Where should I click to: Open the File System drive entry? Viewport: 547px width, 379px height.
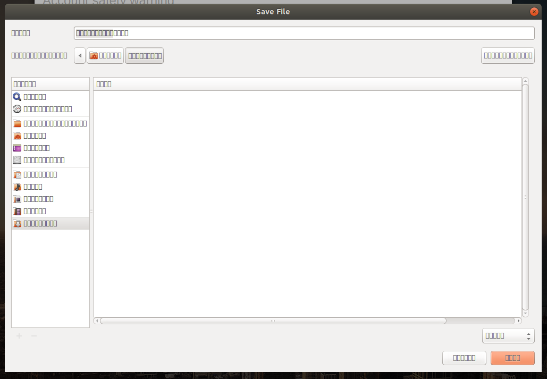50,160
